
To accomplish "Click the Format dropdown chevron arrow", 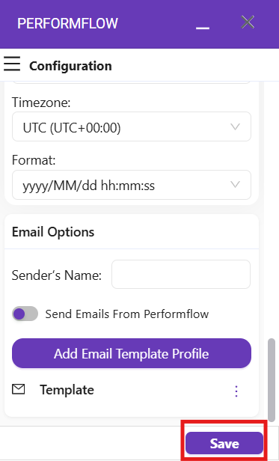I will pos(235,185).
